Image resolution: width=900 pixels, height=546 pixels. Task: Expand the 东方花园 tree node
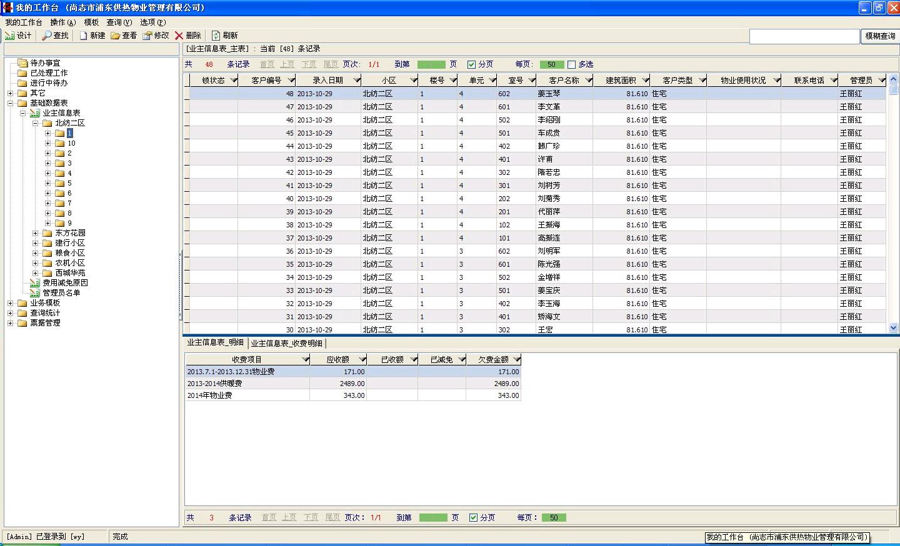click(36, 233)
